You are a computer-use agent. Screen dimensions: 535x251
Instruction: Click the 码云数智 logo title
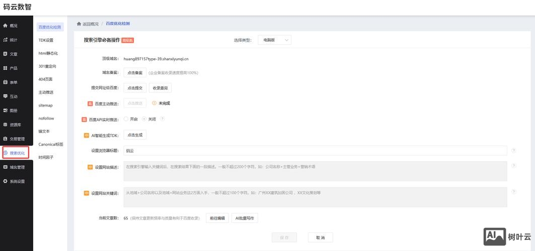(x=17, y=7)
